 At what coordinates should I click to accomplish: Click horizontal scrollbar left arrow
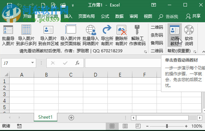(133, 118)
